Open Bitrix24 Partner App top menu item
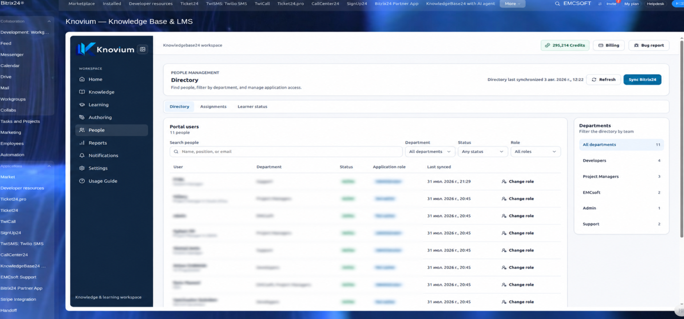The height and width of the screenshot is (319, 684). point(396,3)
